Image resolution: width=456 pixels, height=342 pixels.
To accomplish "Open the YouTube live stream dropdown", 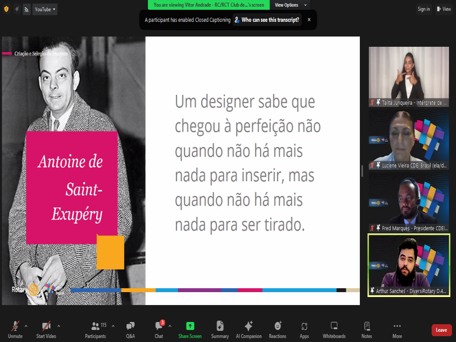I will point(45,9).
